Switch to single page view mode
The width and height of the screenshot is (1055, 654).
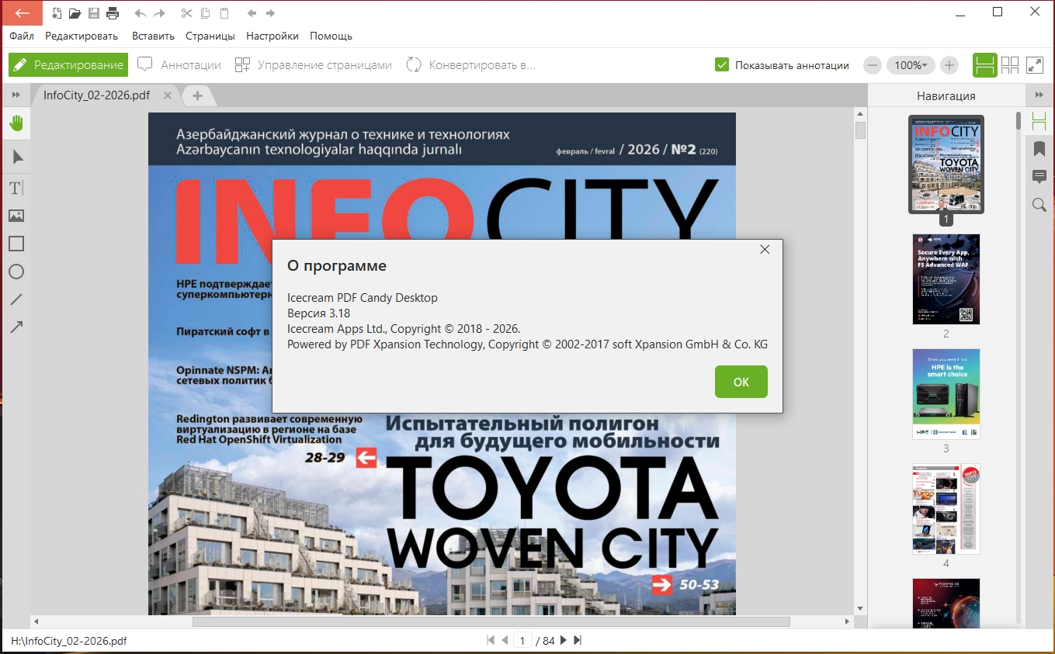click(x=984, y=65)
